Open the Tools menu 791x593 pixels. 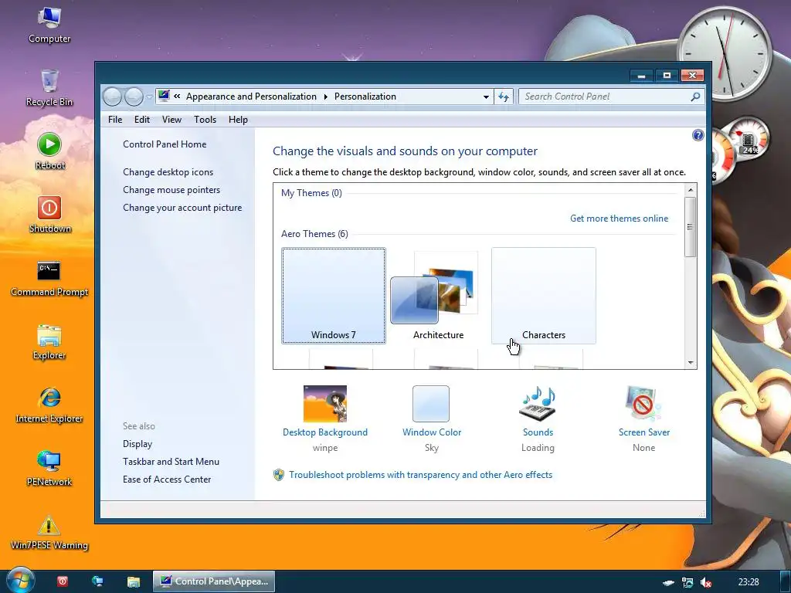click(205, 120)
